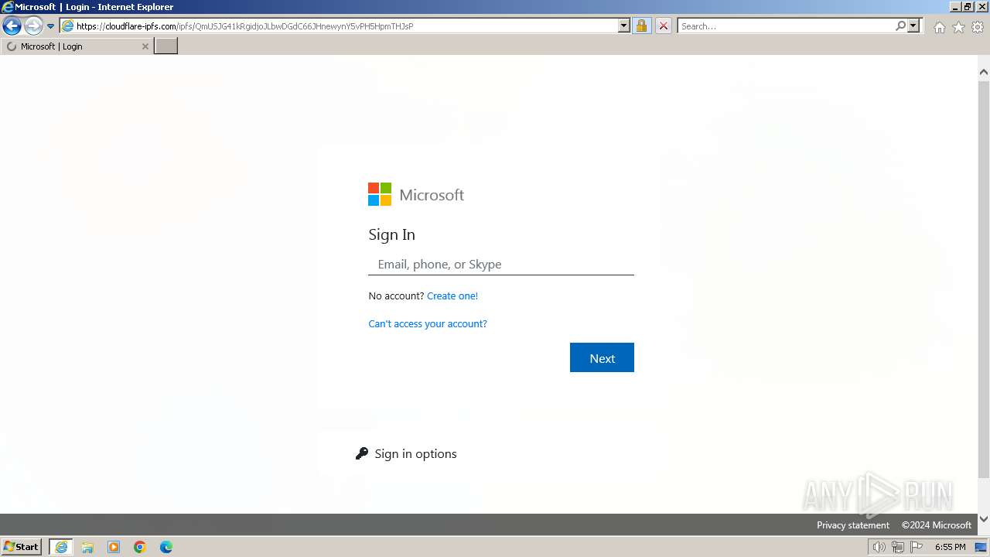Open the Windows Start menu
Viewport: 990px width, 557px height.
(21, 546)
